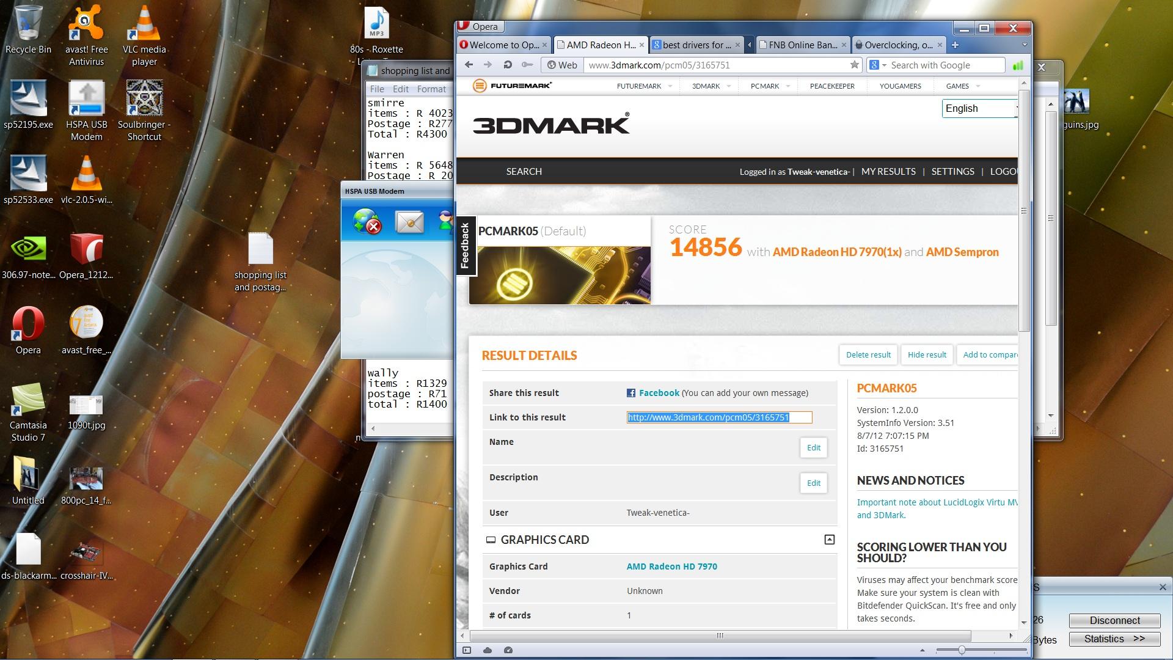Add a new tab with the plus icon
Screen dimensions: 1173x660
pyautogui.click(x=955, y=45)
